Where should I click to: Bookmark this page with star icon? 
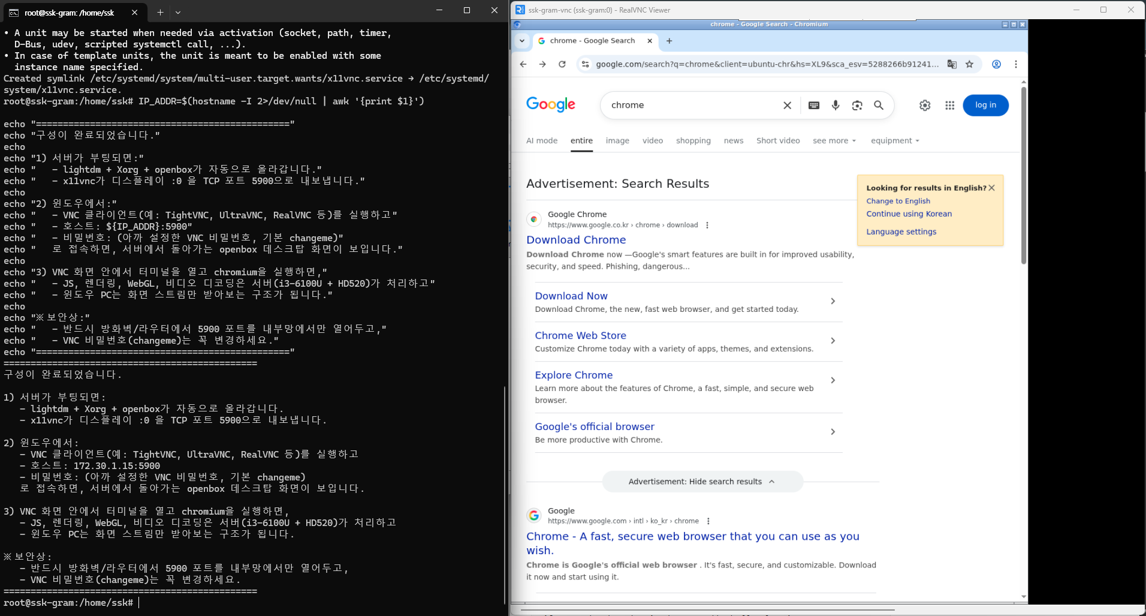tap(969, 64)
